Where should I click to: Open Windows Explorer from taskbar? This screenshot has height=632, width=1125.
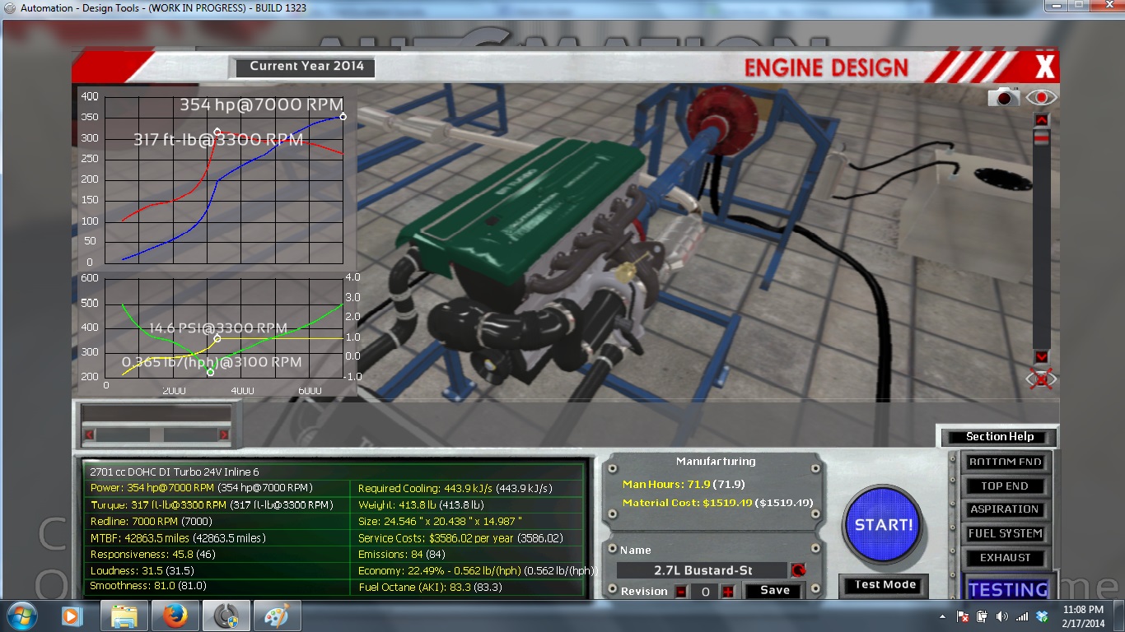tap(124, 616)
